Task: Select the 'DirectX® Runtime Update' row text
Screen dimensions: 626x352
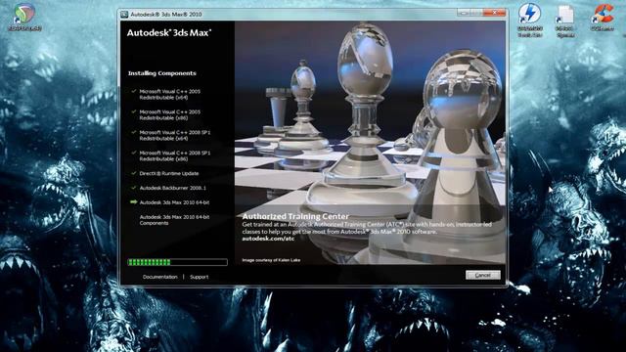Action: (x=169, y=174)
